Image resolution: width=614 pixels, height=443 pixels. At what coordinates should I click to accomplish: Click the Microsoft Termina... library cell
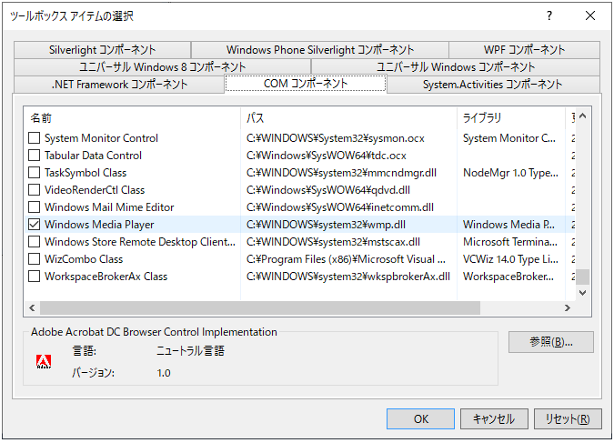[x=509, y=242]
